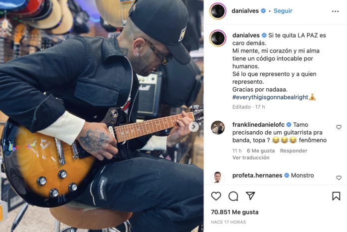Save the post with the bookmark icon
Image resolution: width=347 pixels, height=232 pixels.
tap(336, 196)
